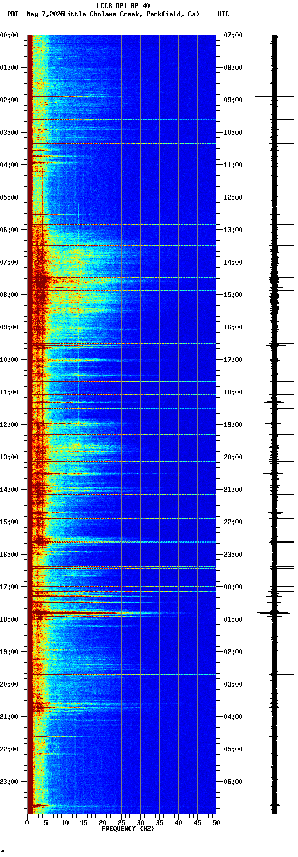Select the 01:00 label on the PDT axis

10,68
